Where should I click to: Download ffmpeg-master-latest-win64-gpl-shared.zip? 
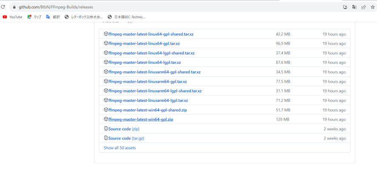coord(148,110)
